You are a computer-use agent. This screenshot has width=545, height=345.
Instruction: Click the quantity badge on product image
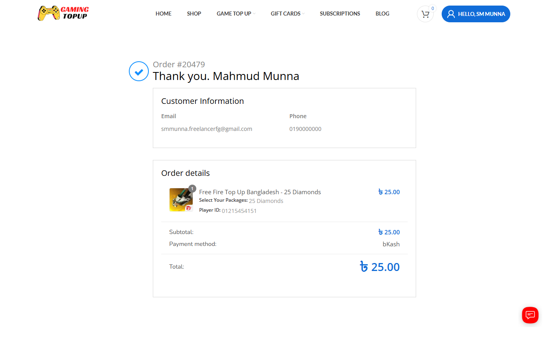(x=192, y=189)
